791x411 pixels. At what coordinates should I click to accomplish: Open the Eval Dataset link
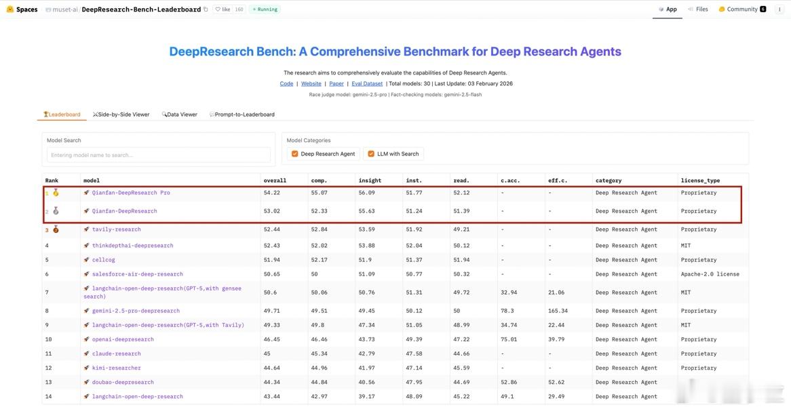367,83
